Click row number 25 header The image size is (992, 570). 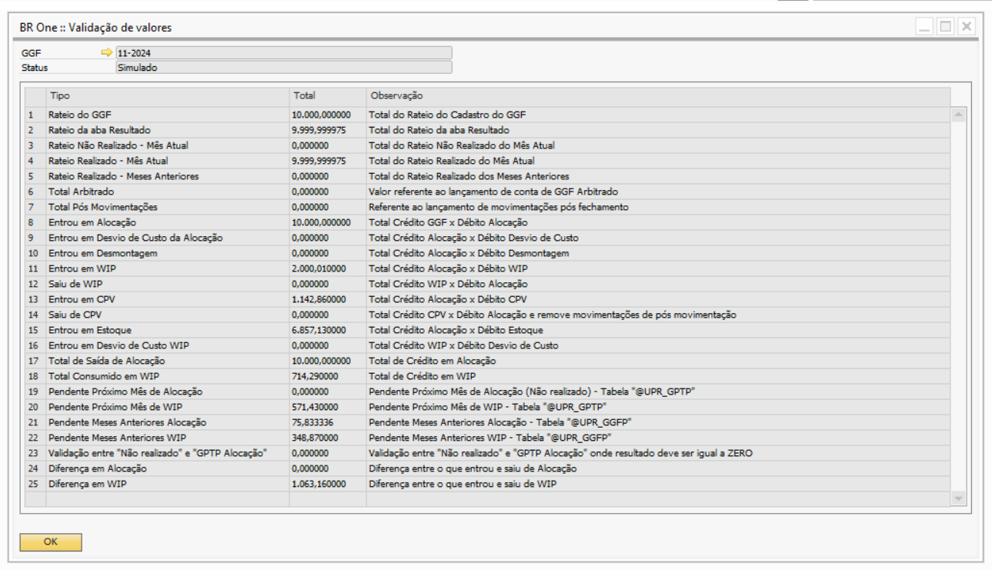coord(35,484)
